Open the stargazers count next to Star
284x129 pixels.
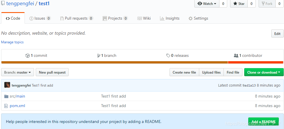click(x=252, y=4)
